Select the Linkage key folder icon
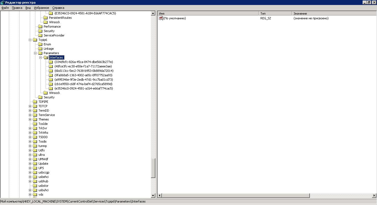Image resolution: width=377 pixels, height=205 pixels. coord(40,49)
